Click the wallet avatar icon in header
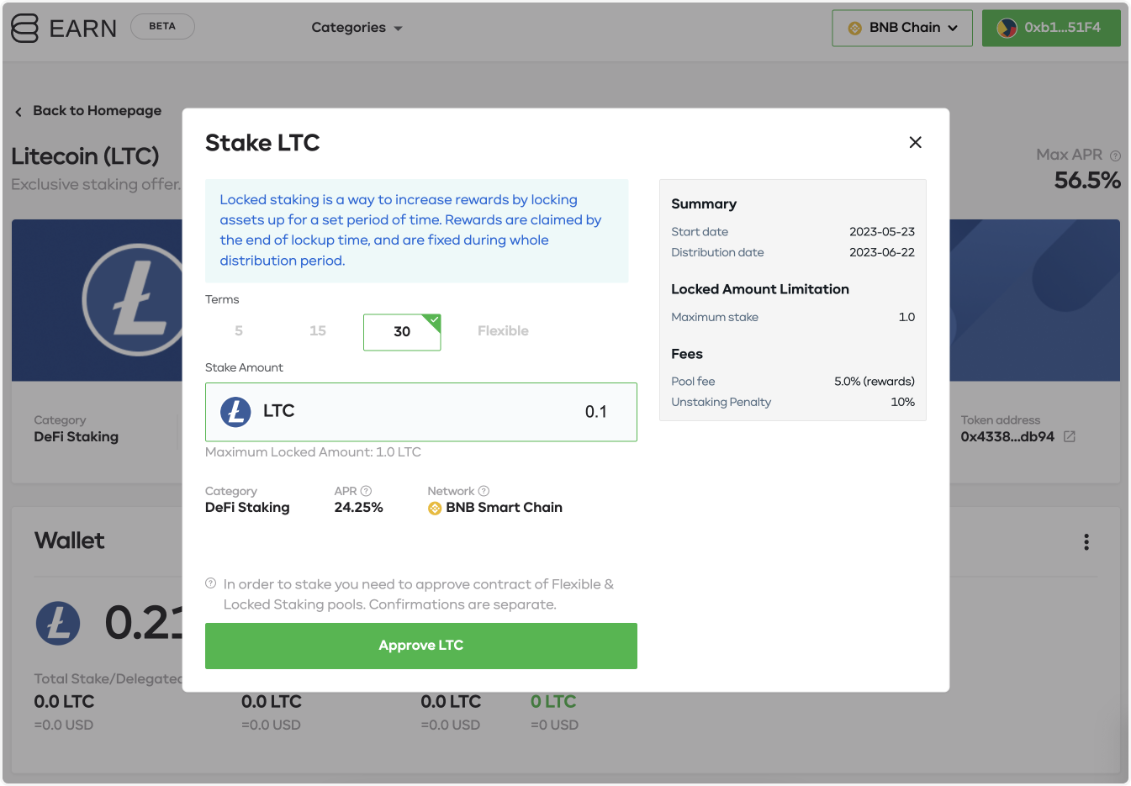This screenshot has width=1131, height=786. tap(1007, 28)
